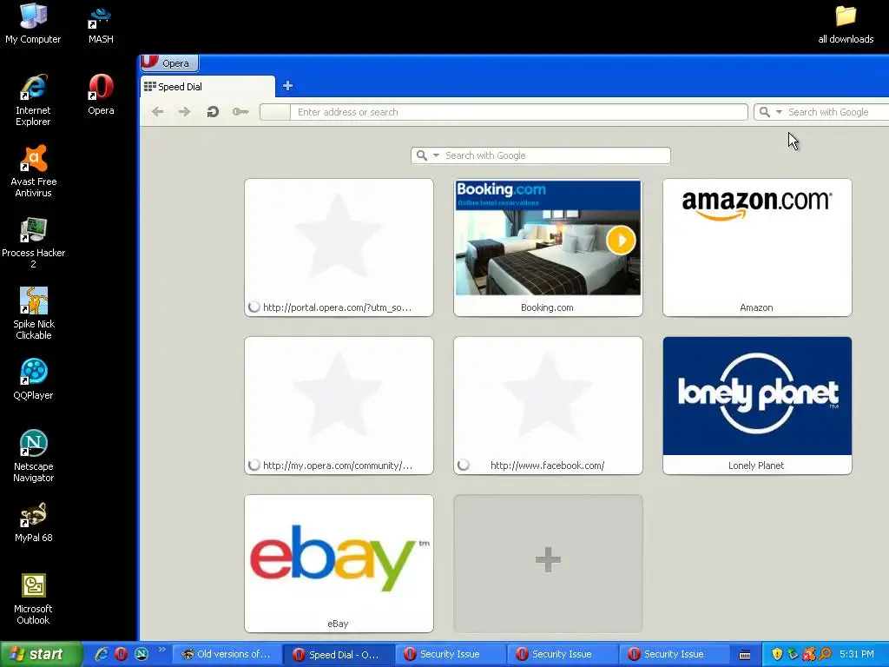This screenshot has width=889, height=667.
Task: Switch to Speed Dial taskbar button
Action: (x=338, y=655)
